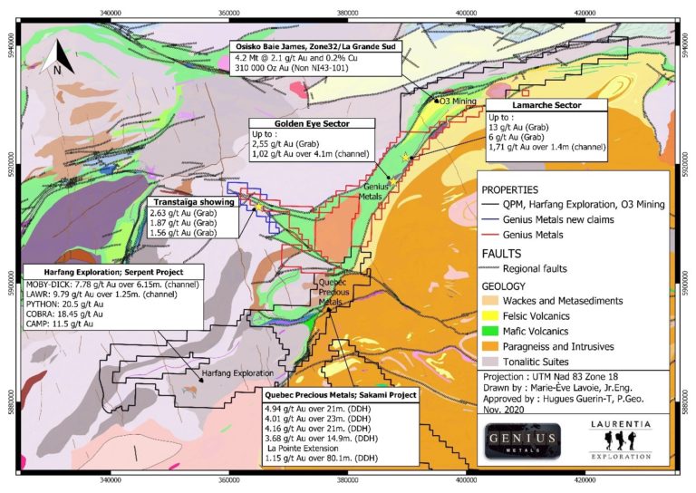Click the Golden Eye Sector heading

pyautogui.click(x=312, y=124)
